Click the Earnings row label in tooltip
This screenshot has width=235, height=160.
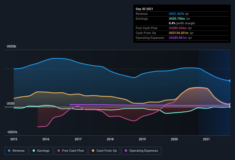point(142,19)
